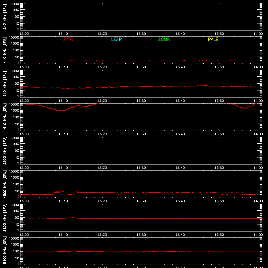The image size is (268, 268).
Task: Click the 8800 MHz red flux curve
Action: coord(141,219)
